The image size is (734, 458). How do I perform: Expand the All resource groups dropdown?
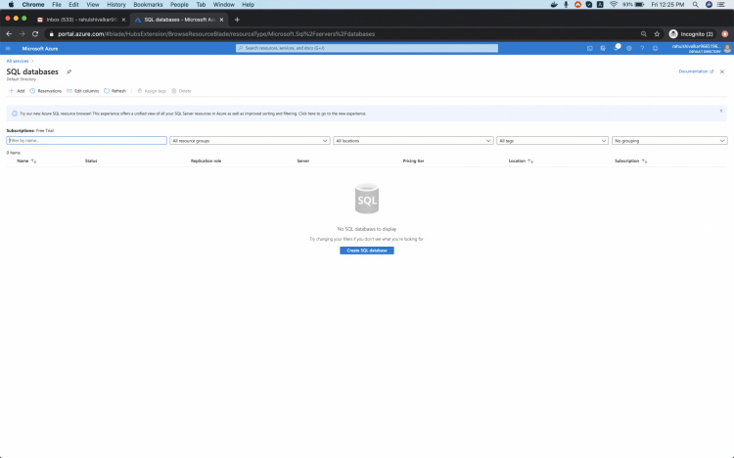[249, 141]
